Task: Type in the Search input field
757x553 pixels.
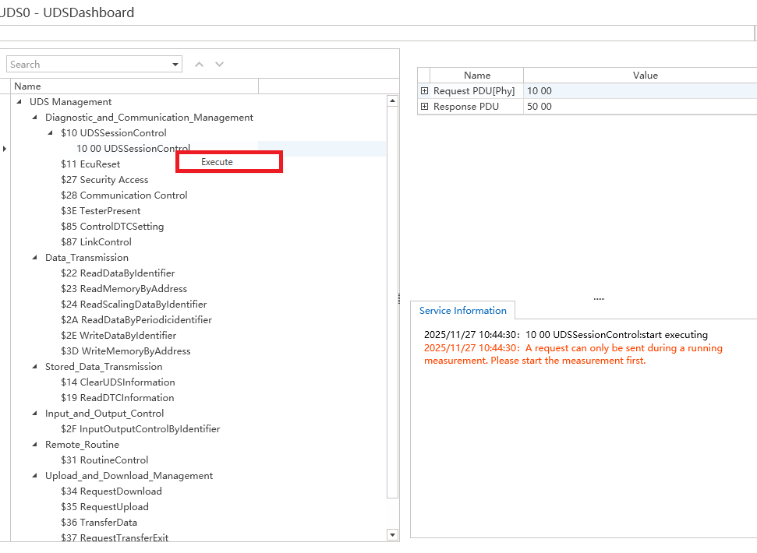Action: point(86,65)
